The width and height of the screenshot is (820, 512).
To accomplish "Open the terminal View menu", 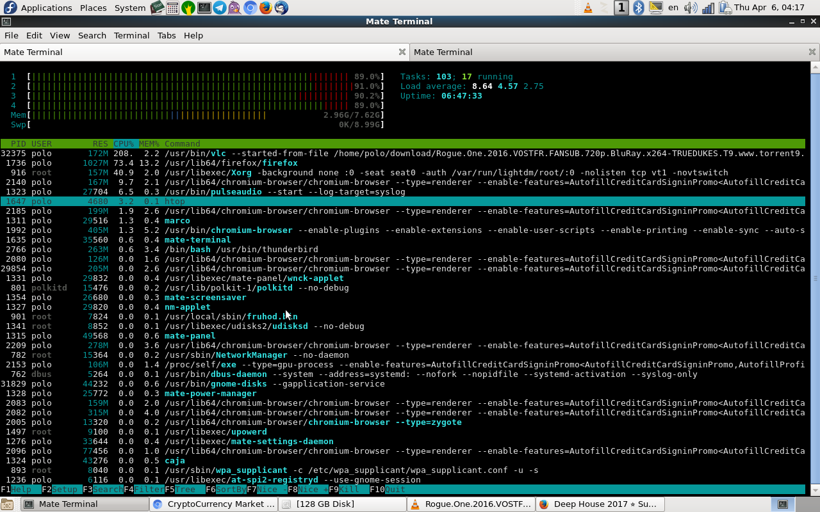I will [x=60, y=35].
